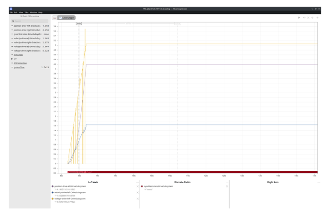Close the current tab with the X icon
The image size is (330, 219).
[308, 18]
